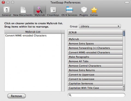This screenshot has height=101, width=131.
Task: Add Remove Extra Spaces cleaner
Action: click(95, 43)
